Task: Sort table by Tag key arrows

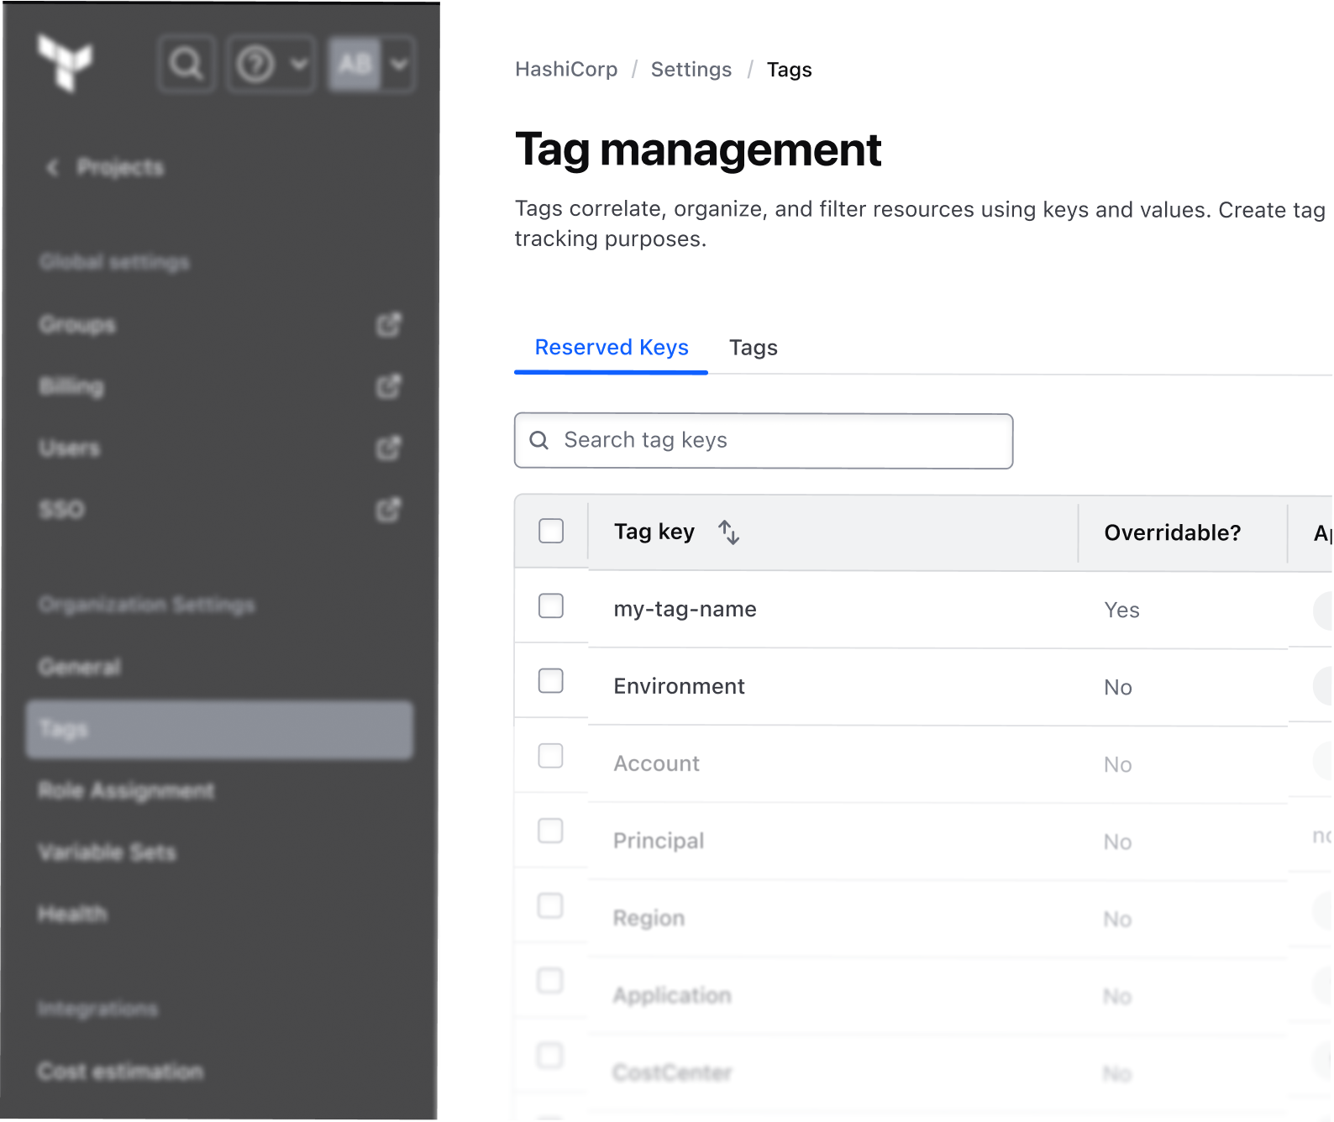Action: pyautogui.click(x=728, y=532)
